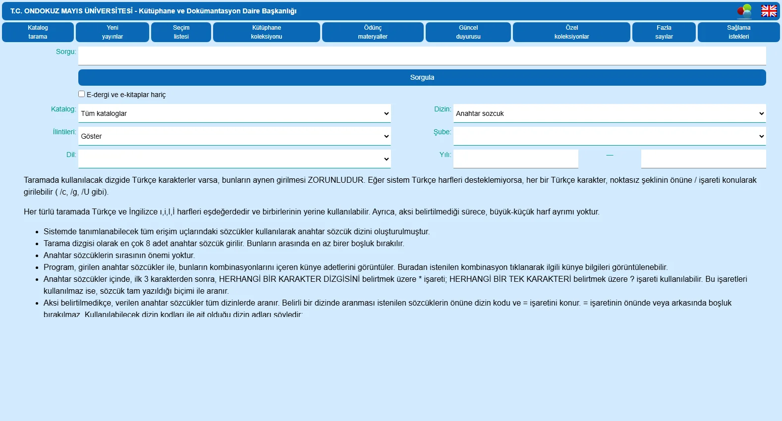
Task: Open the Katalog tarama tab
Action: coord(38,32)
